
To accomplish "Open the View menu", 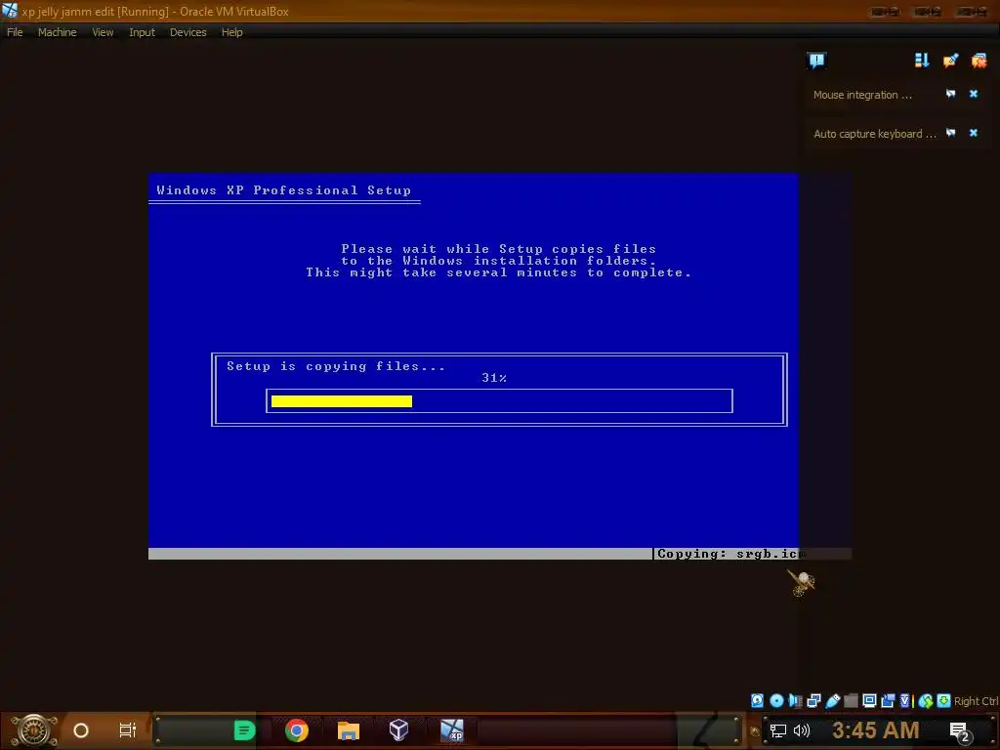I will [103, 32].
